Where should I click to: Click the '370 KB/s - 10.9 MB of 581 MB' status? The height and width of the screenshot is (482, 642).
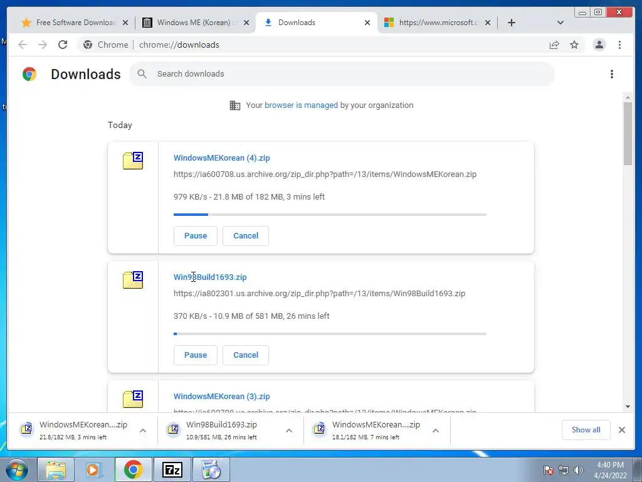pyautogui.click(x=251, y=316)
